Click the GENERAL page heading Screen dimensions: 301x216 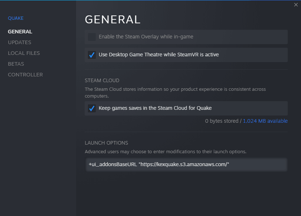pyautogui.click(x=113, y=20)
